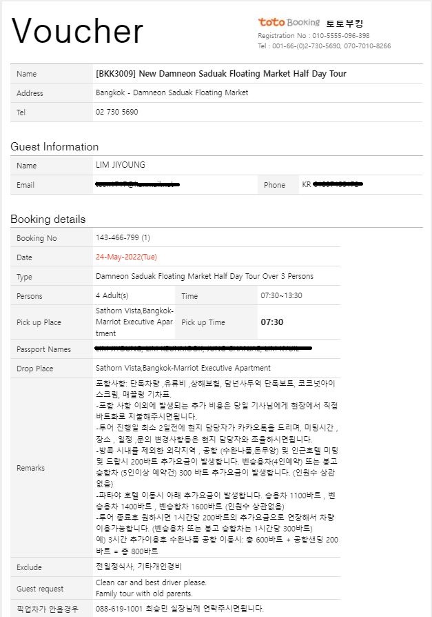Image resolution: width=432 pixels, height=617 pixels.
Task: Click the bold pick up time 07:30
Action: pyautogui.click(x=271, y=322)
